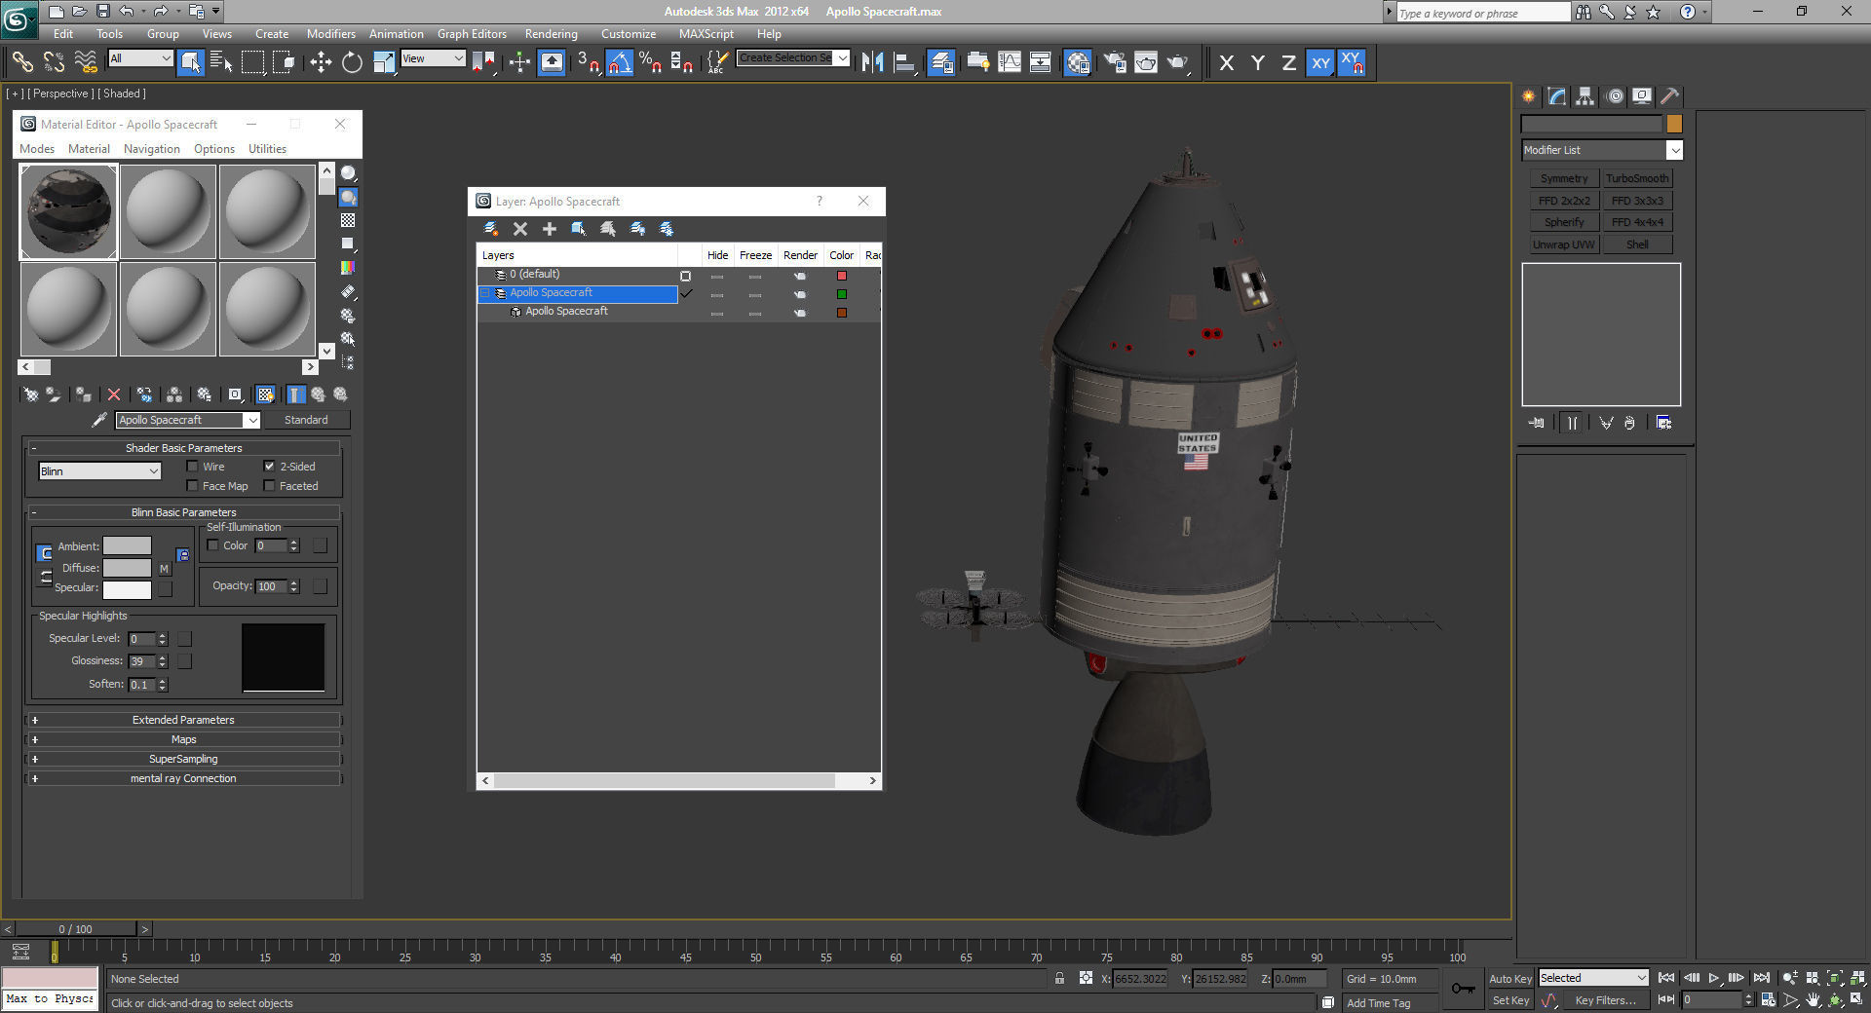Toggle the 3D Snaps icon
Screen dimensions: 1871x1013
[x=588, y=62]
